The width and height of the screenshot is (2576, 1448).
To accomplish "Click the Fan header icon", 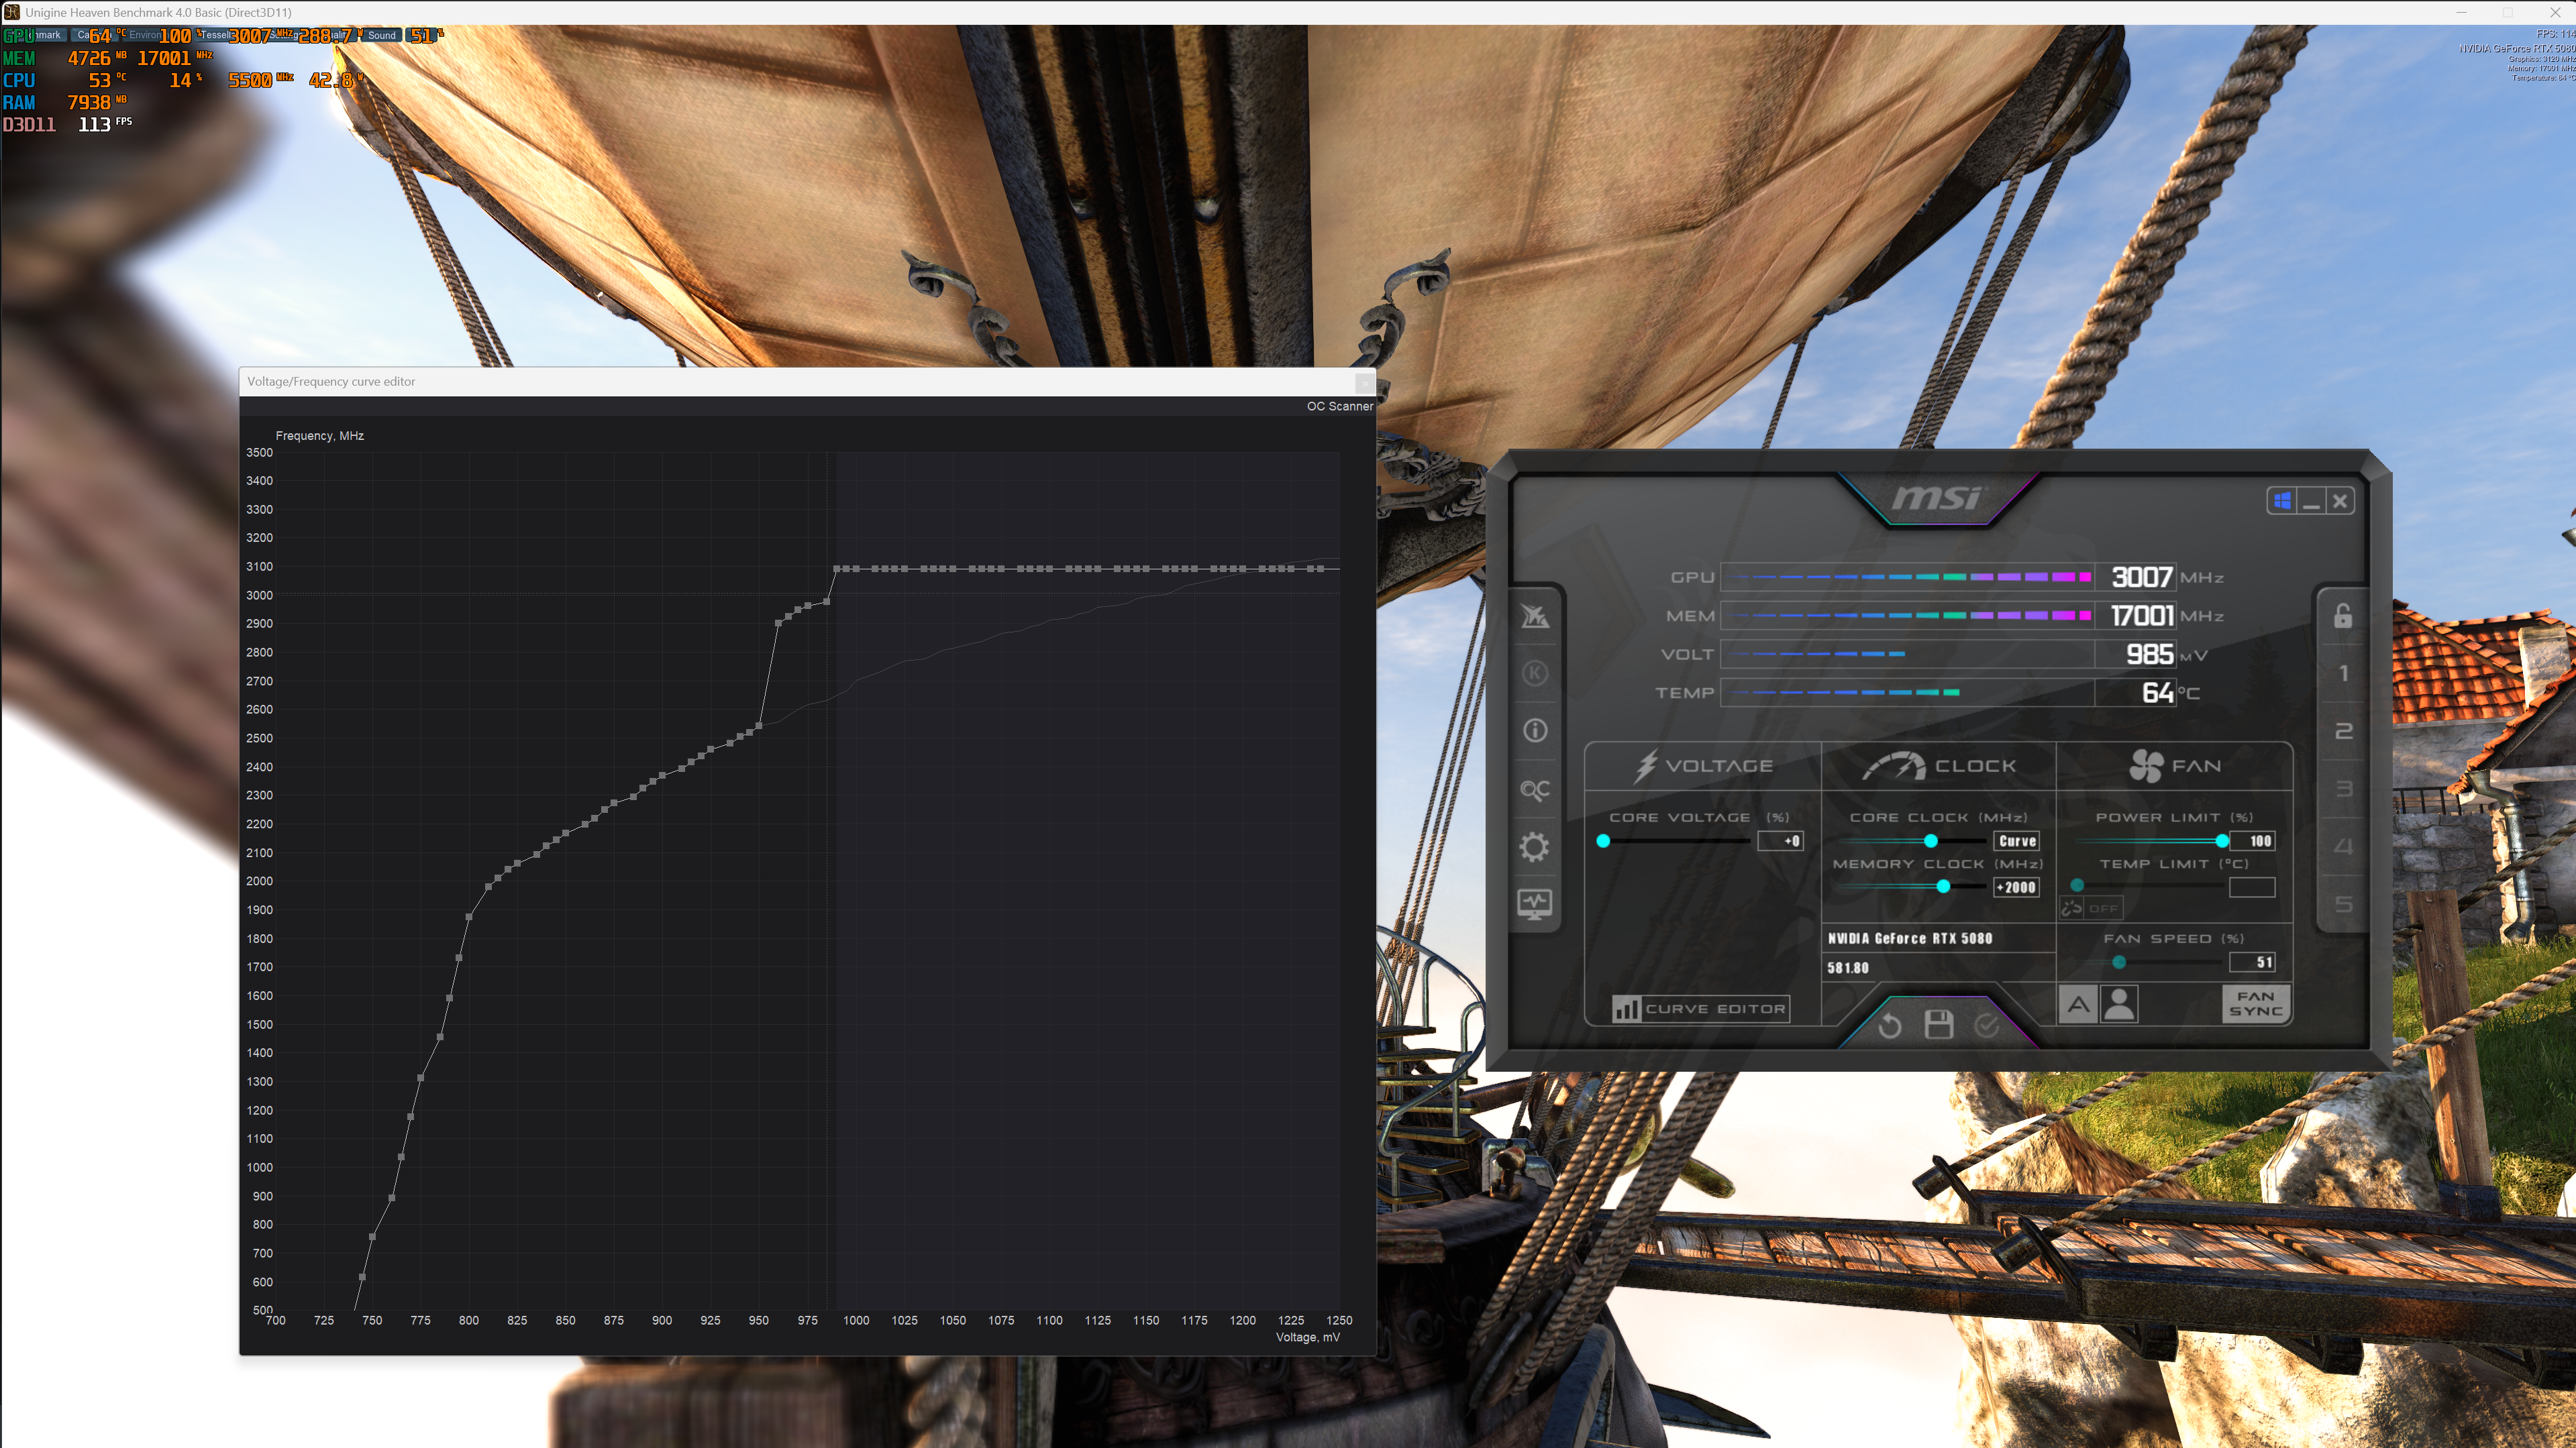I will pyautogui.click(x=2146, y=765).
